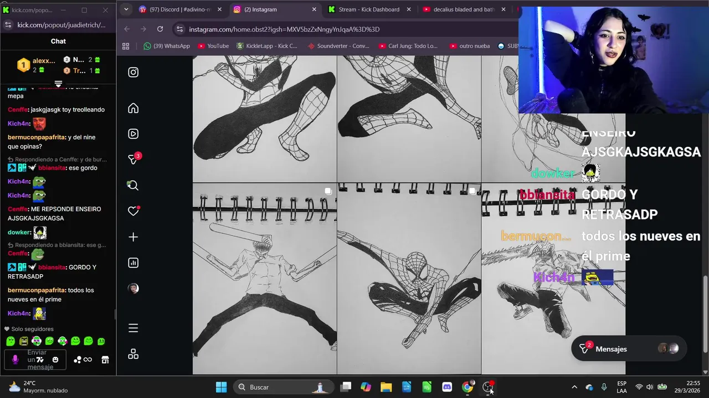
Task: Click the Kick popout URL bar
Action: (x=61, y=25)
